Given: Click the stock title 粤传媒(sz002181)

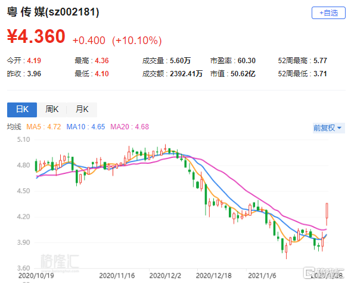Looking at the screenshot, I should pyautogui.click(x=53, y=12).
